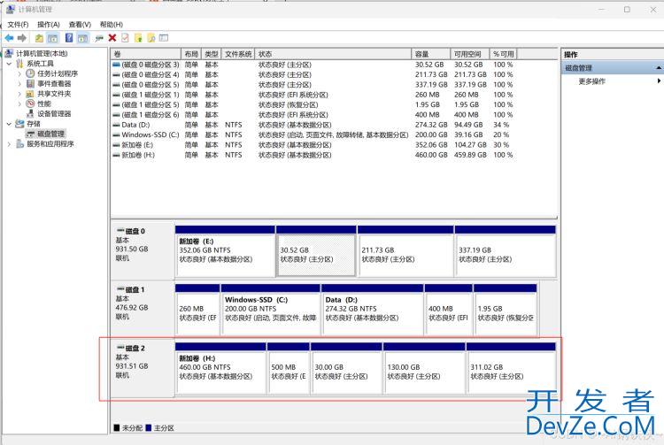Screen dimensions: 664x445
Task: Collapse the 系统工具 tree node
Action: coord(9,64)
